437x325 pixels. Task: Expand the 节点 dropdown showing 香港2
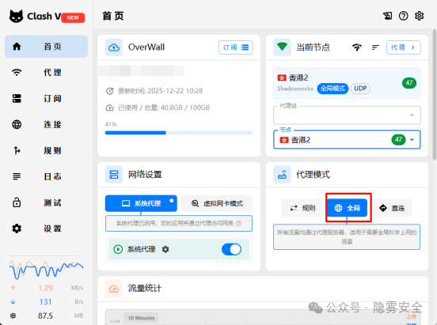point(347,139)
